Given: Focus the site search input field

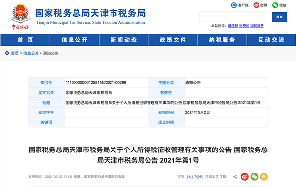Looking at the screenshot, I should coord(236,17).
